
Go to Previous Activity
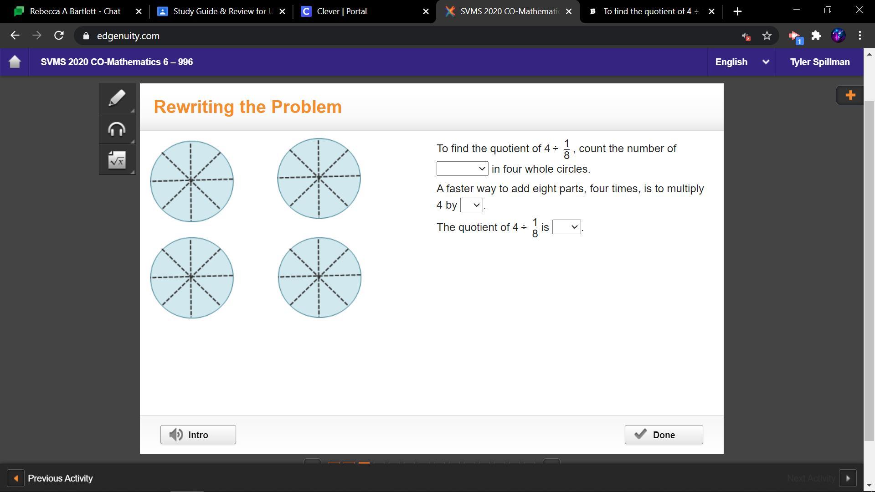point(50,478)
